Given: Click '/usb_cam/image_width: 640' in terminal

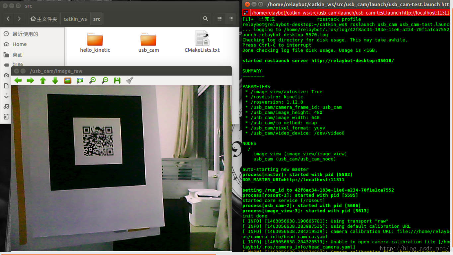Looking at the screenshot, I should [285, 118].
